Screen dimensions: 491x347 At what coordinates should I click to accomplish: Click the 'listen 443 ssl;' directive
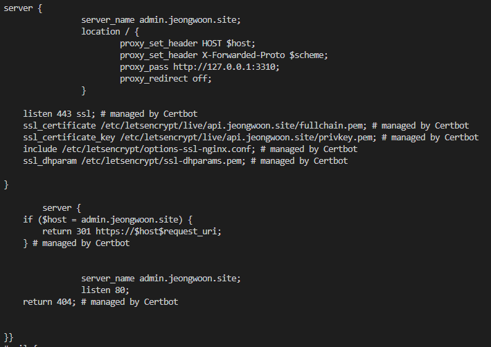click(59, 114)
